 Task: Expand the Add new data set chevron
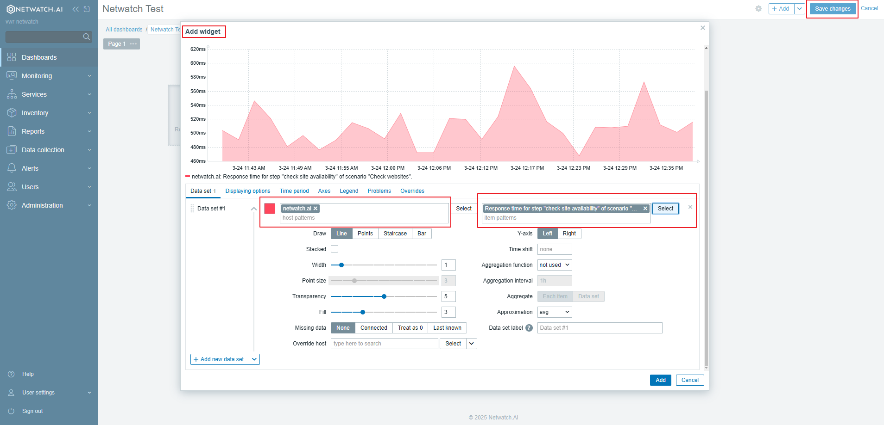[x=254, y=359]
